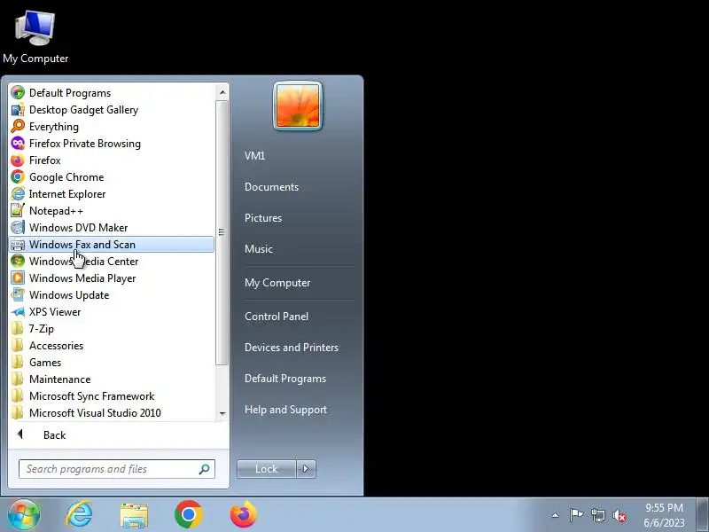Click the Show desktop strip at taskbar end
This screenshot has height=532, width=709.
point(703,515)
